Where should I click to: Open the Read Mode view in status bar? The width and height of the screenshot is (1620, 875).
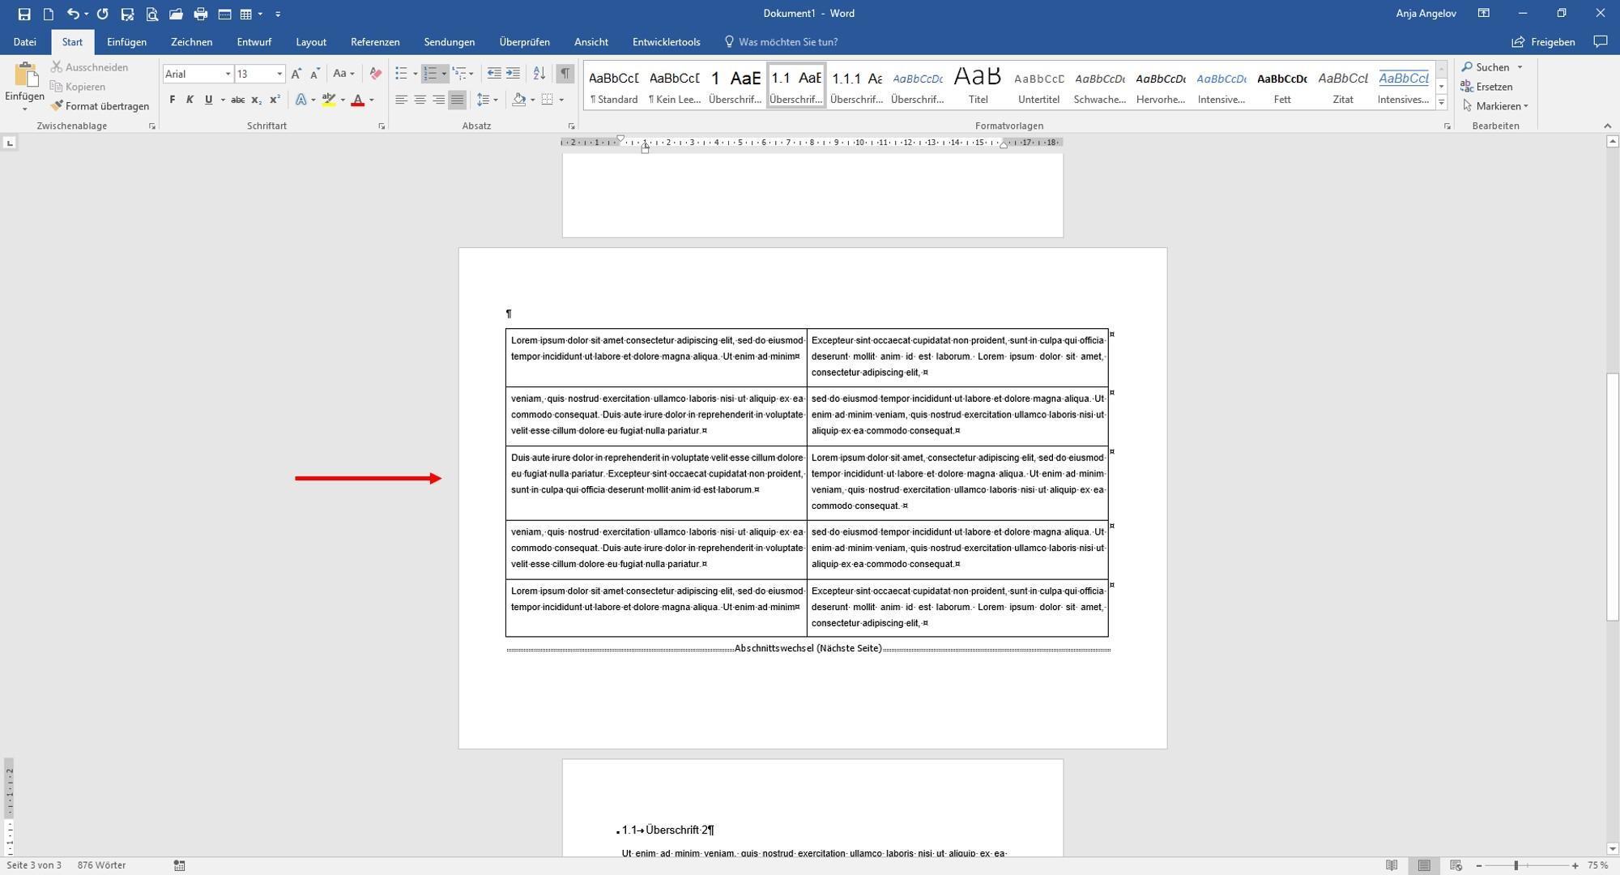tap(1392, 865)
